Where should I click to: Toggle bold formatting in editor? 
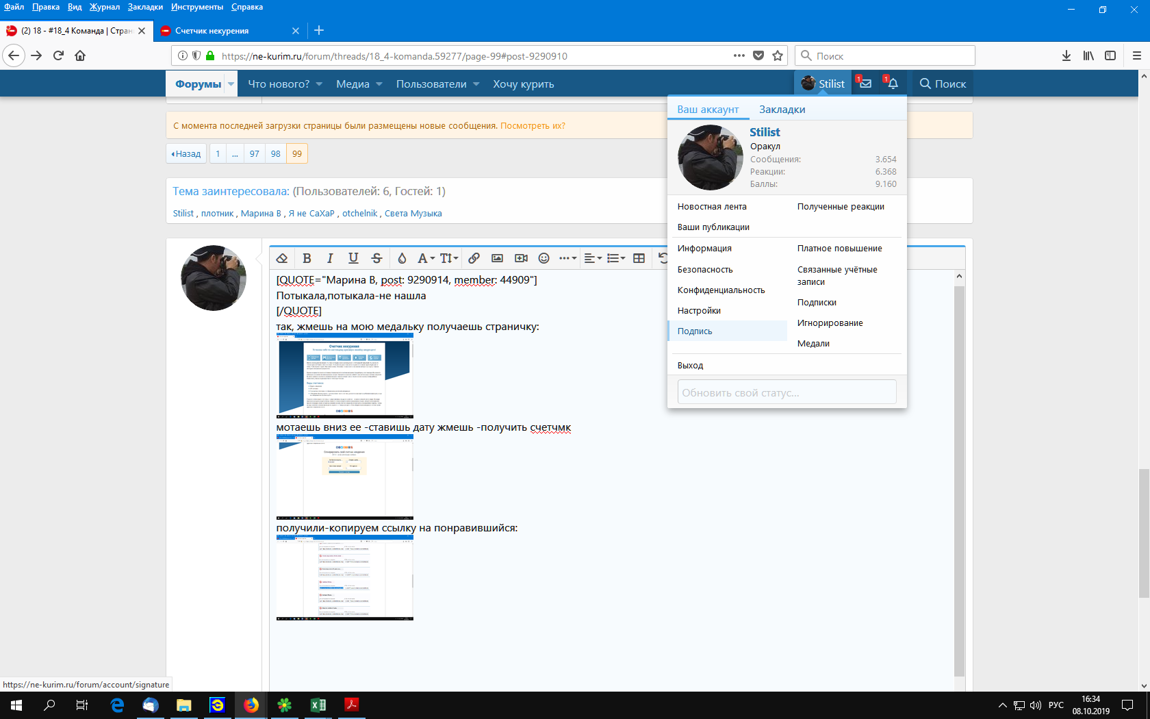click(x=307, y=258)
